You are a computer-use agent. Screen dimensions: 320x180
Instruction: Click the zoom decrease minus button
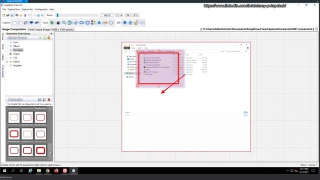click(117, 15)
